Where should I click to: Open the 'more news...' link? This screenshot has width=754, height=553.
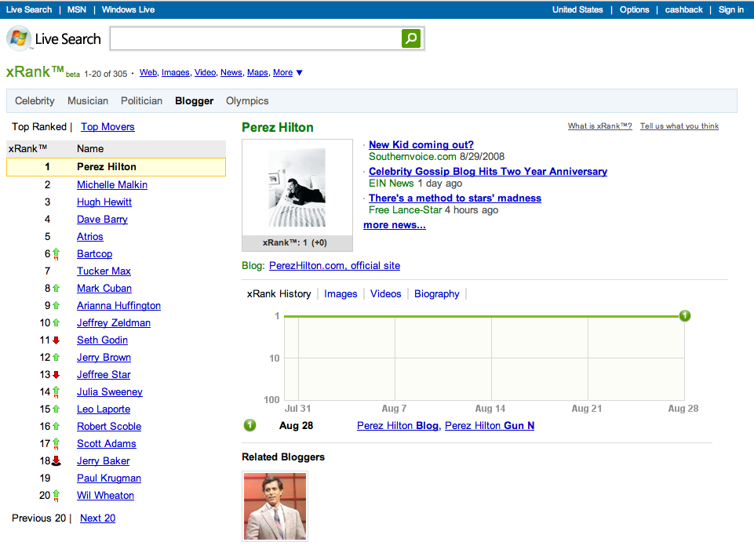coord(394,225)
